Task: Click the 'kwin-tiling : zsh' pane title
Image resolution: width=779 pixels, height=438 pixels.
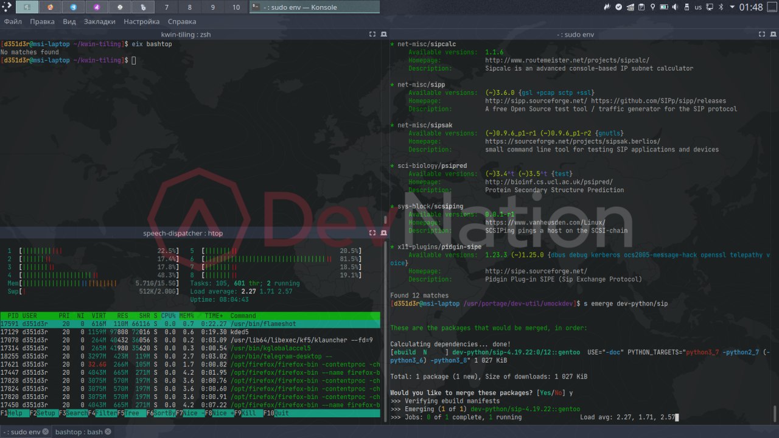Action: coord(186,35)
